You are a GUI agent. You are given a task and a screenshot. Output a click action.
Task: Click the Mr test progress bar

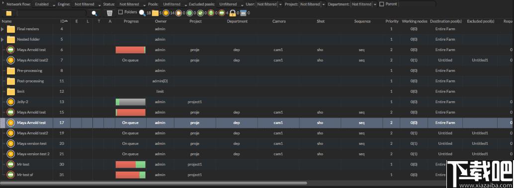tap(130, 165)
